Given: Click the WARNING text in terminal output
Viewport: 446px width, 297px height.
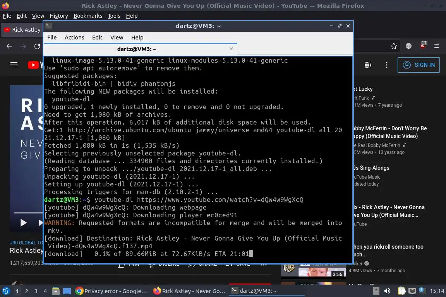Looking at the screenshot, I should coord(59,223).
